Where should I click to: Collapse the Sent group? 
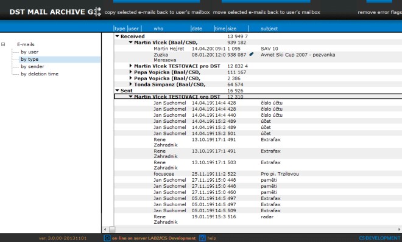(117, 91)
